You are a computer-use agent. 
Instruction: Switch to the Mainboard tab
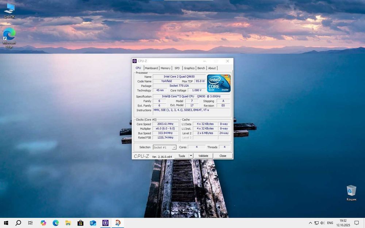pyautogui.click(x=151, y=68)
